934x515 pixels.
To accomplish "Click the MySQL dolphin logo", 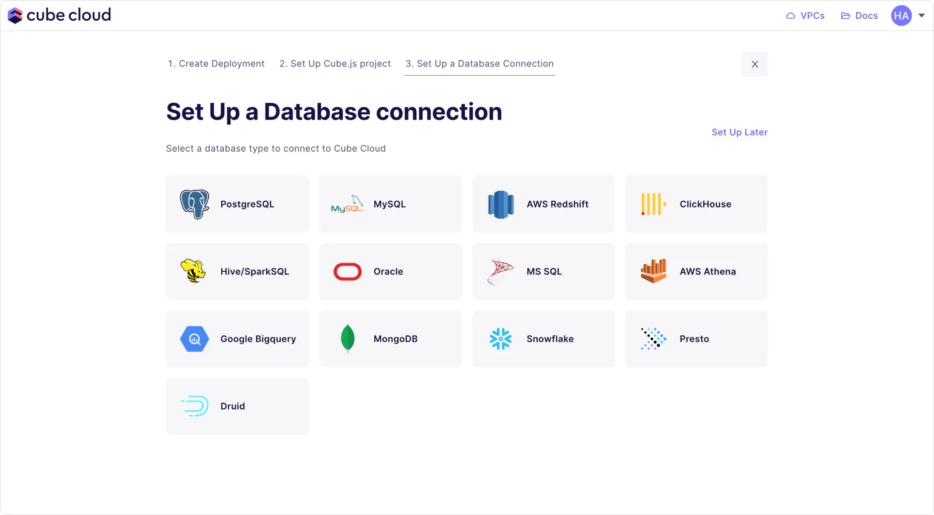I will pyautogui.click(x=347, y=204).
